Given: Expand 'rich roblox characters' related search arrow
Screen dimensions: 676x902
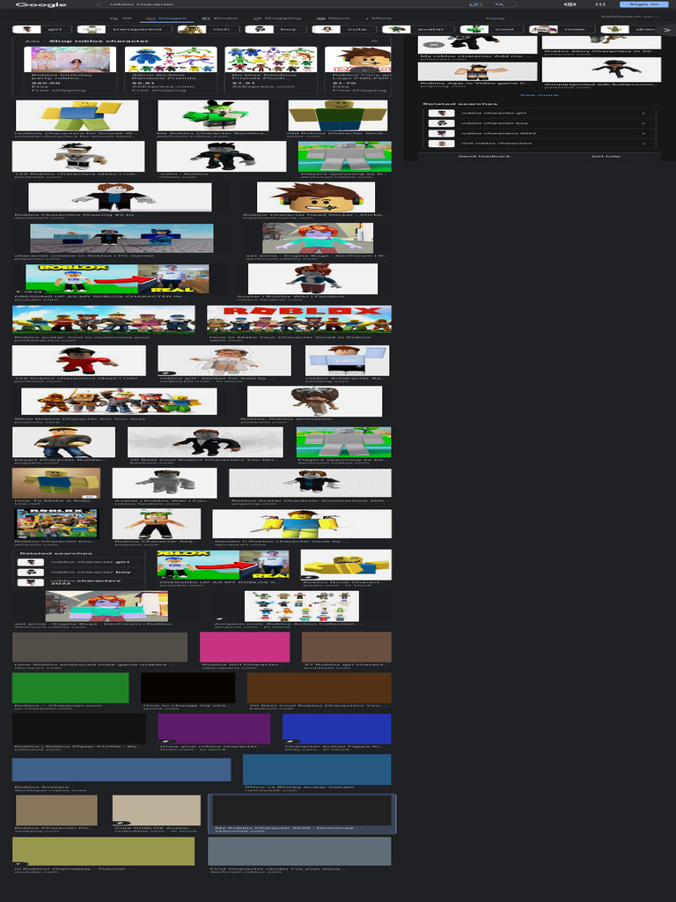Looking at the screenshot, I should tap(643, 144).
